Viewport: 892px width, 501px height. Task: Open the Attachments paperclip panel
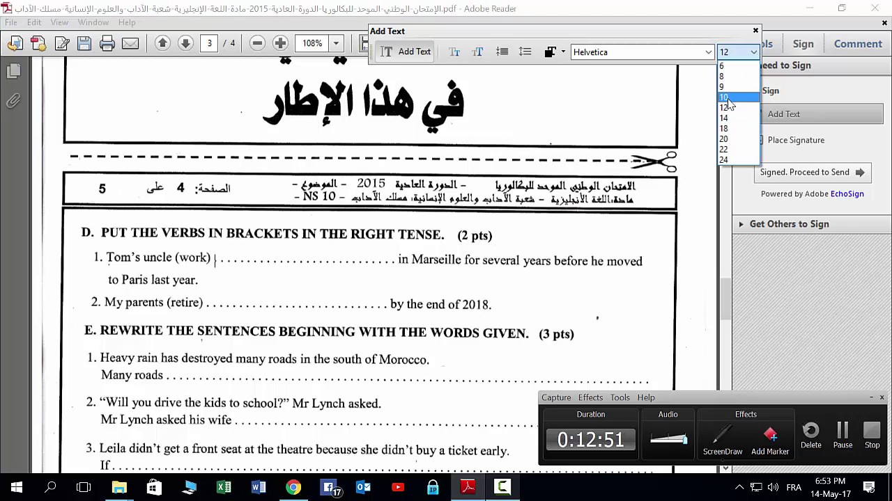click(13, 102)
